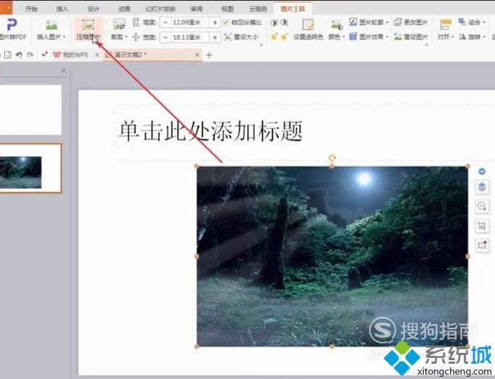495x379 pixels.
Task: Click the magnifier zoom icon beside the picture
Action: pos(482,207)
